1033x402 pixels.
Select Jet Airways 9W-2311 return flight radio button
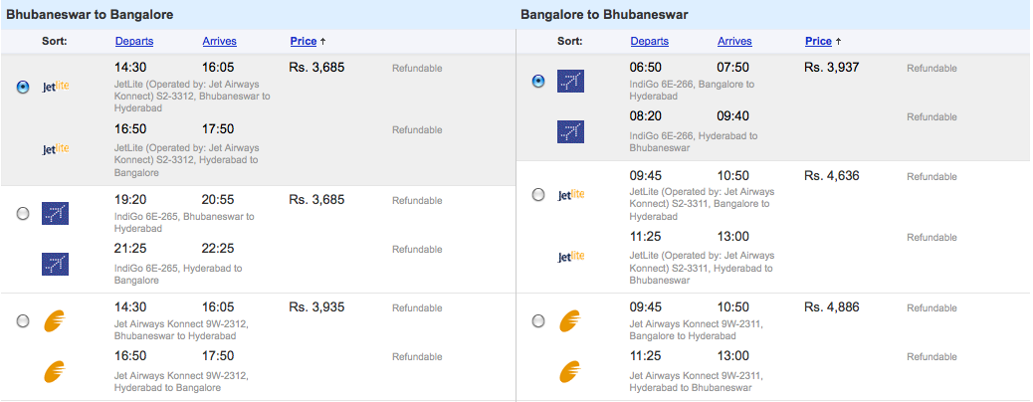point(538,321)
